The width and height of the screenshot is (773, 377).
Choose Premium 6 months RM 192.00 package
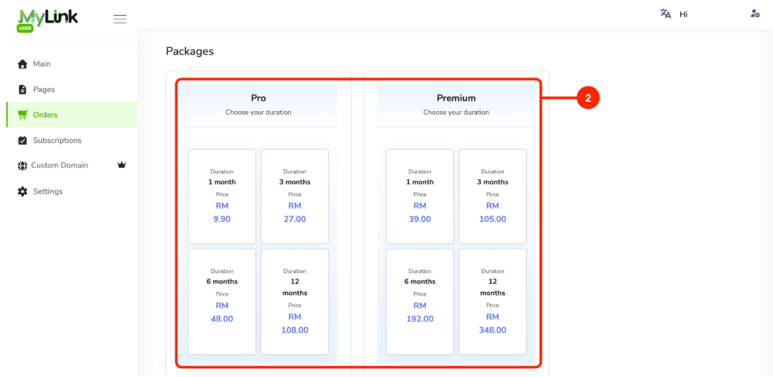pos(420,302)
